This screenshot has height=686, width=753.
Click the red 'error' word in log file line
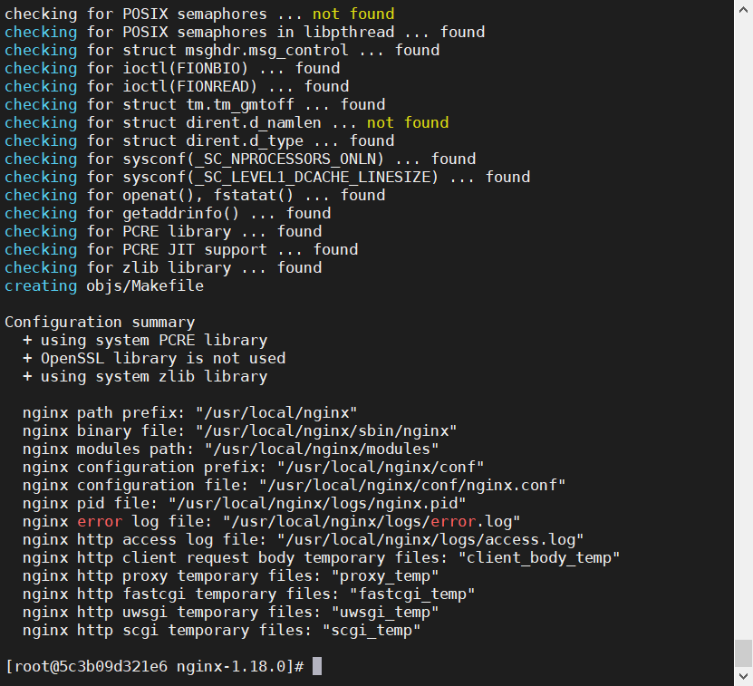tap(100, 521)
